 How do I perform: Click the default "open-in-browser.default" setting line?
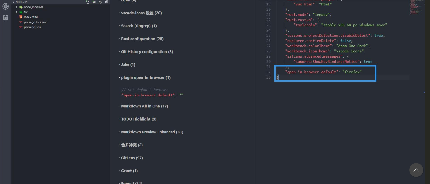click(152, 95)
